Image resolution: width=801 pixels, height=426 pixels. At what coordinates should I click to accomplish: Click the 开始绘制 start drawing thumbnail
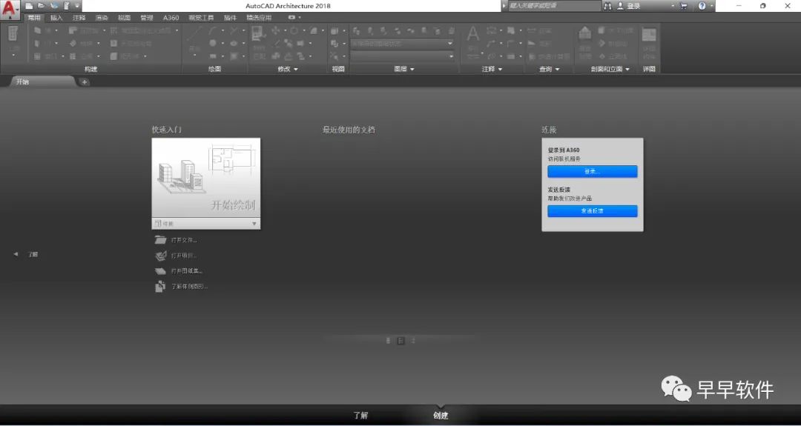pos(206,178)
